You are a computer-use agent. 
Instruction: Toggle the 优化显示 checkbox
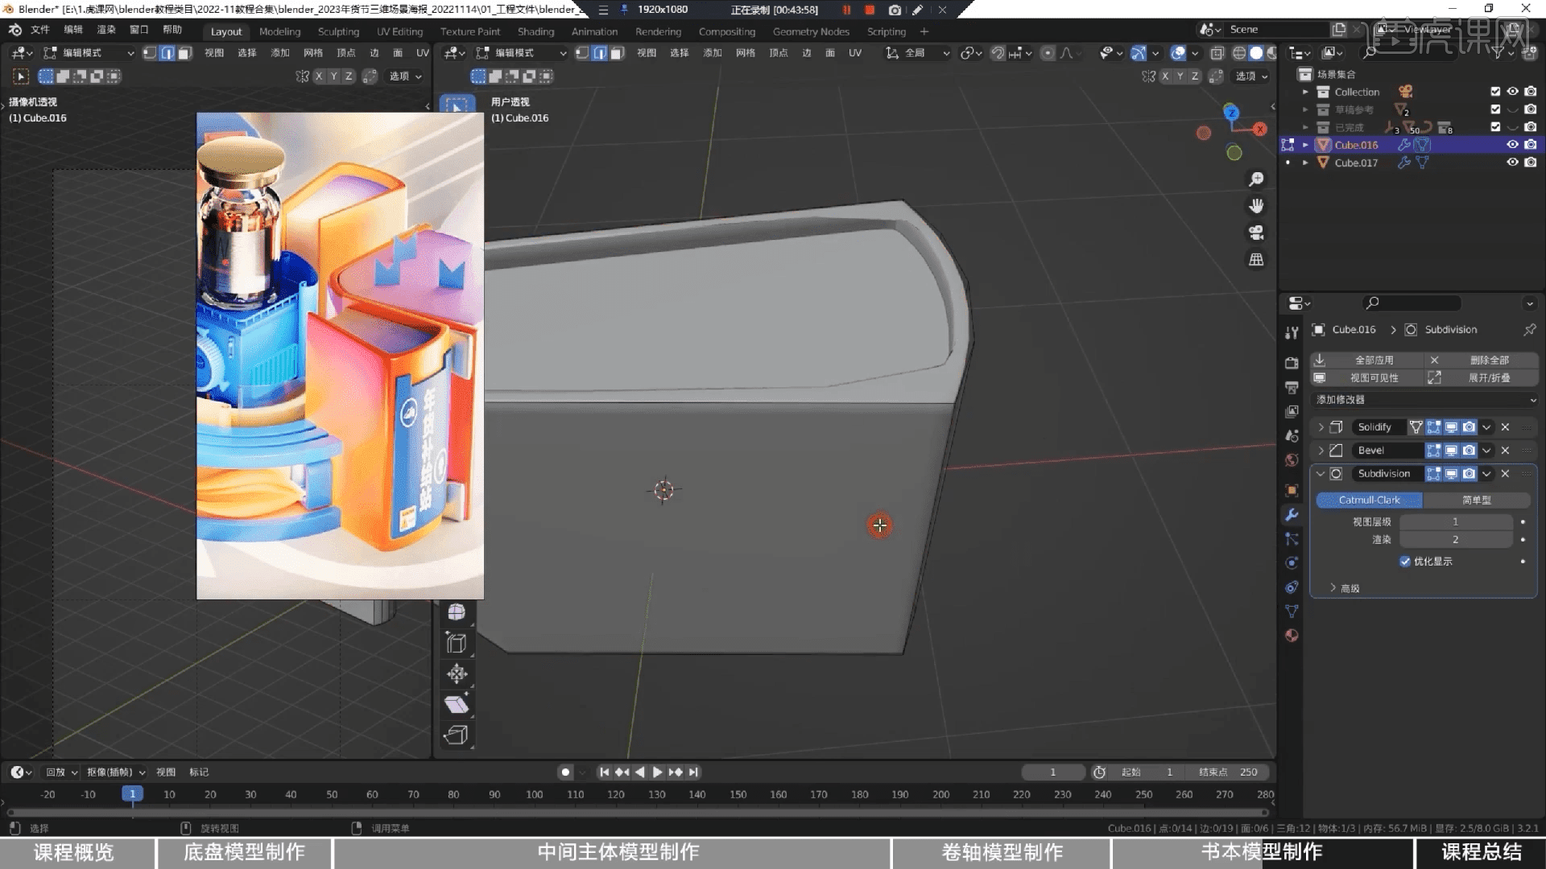pyautogui.click(x=1405, y=562)
